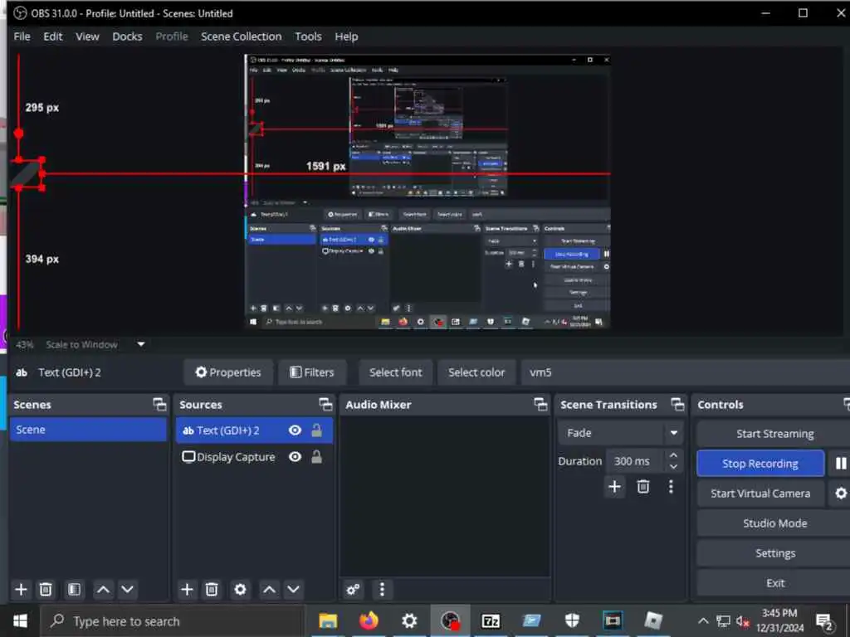Open OBS Settings button
The image size is (850, 637).
click(x=774, y=553)
